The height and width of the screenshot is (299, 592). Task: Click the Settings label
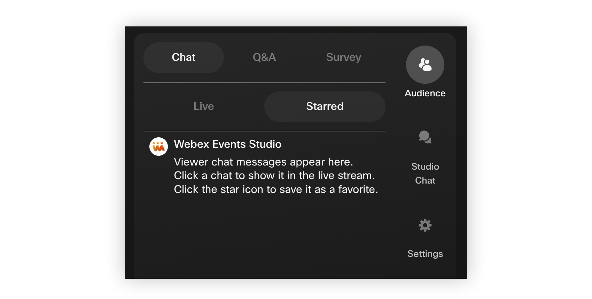pyautogui.click(x=425, y=254)
